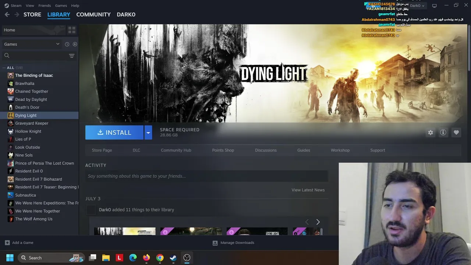
Task: Open game settings gear icon
Action: tap(431, 132)
